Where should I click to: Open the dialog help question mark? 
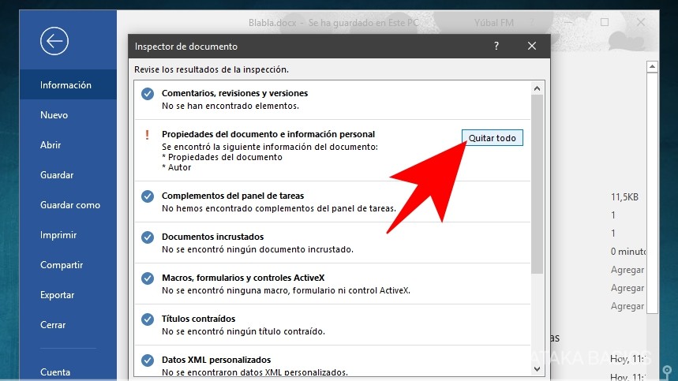coord(496,47)
